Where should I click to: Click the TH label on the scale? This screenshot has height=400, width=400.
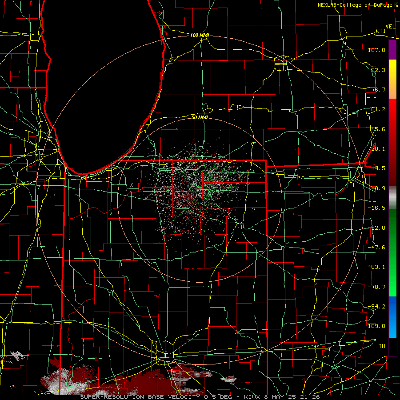pos(382,346)
